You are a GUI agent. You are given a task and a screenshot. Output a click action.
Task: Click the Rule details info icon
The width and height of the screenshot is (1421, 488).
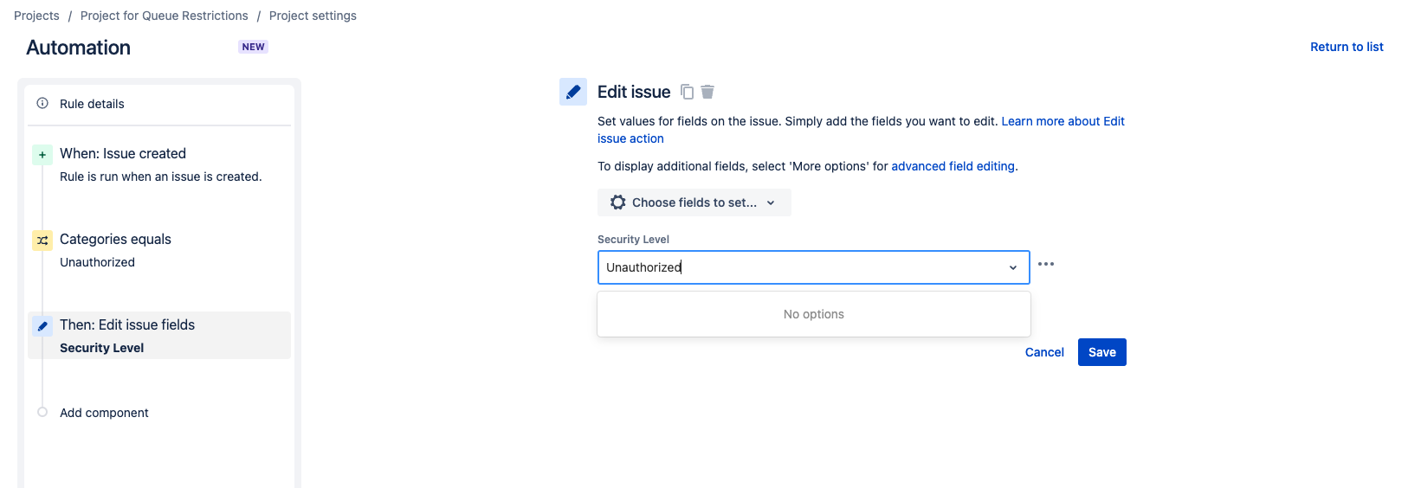point(42,103)
